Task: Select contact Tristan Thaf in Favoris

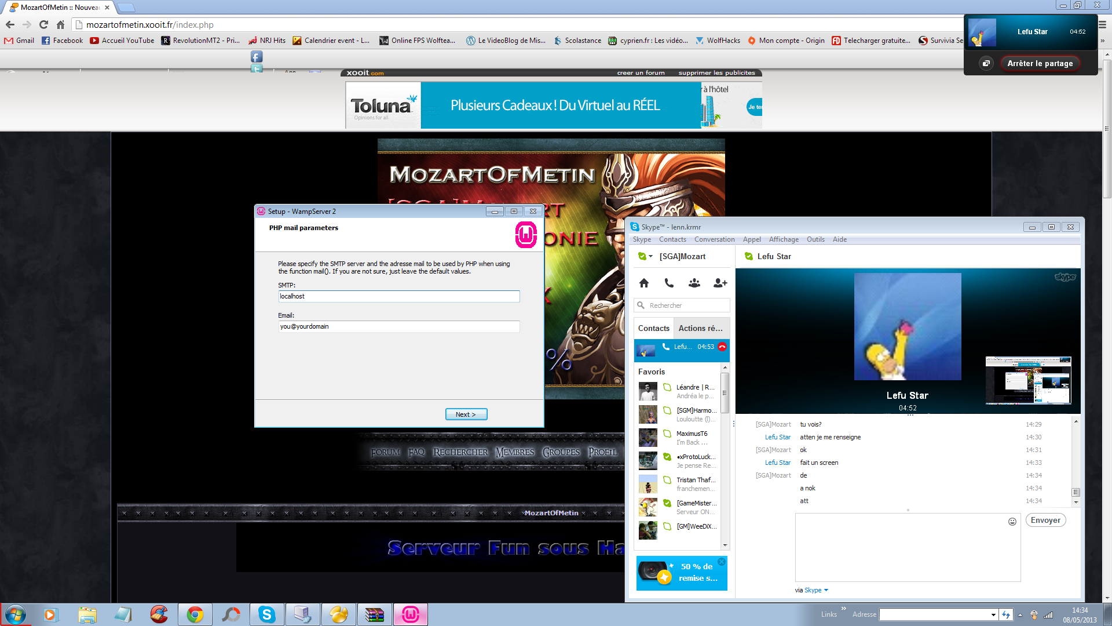Action: (679, 484)
